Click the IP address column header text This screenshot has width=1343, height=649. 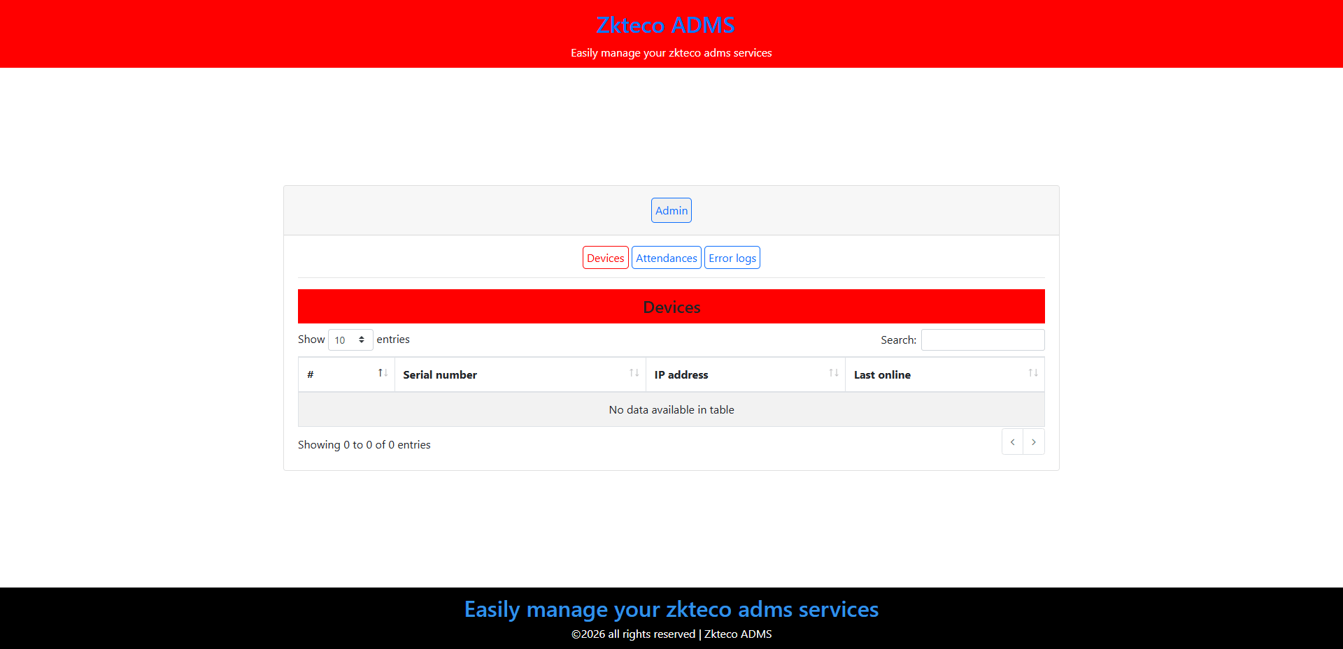(681, 375)
